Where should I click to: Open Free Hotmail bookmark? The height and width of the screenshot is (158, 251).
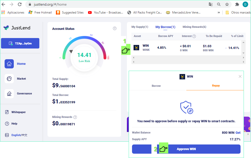coord(40,13)
